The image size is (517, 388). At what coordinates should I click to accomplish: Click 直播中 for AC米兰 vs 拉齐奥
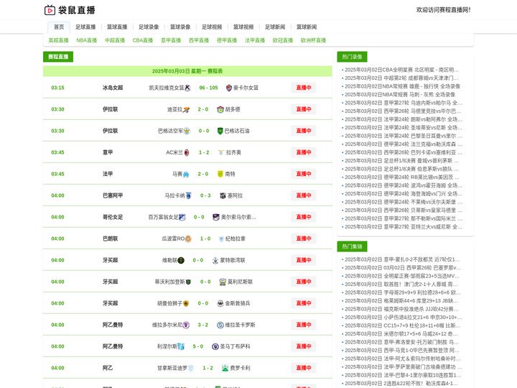coord(304,152)
